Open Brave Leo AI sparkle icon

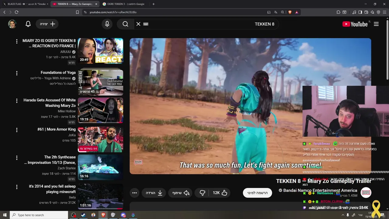pyautogui.click(x=372, y=12)
